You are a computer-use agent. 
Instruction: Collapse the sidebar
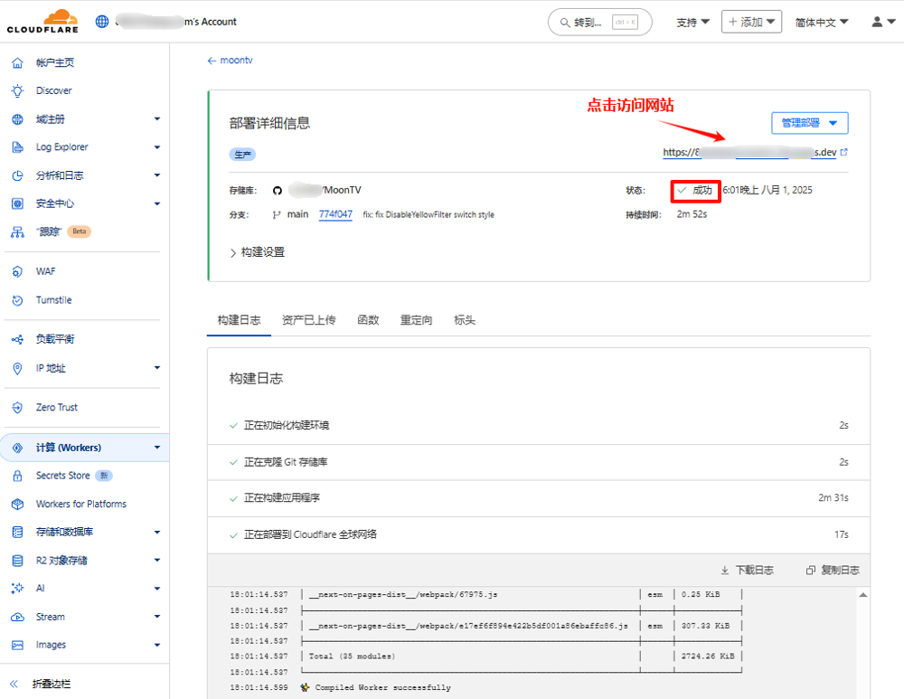click(14, 684)
